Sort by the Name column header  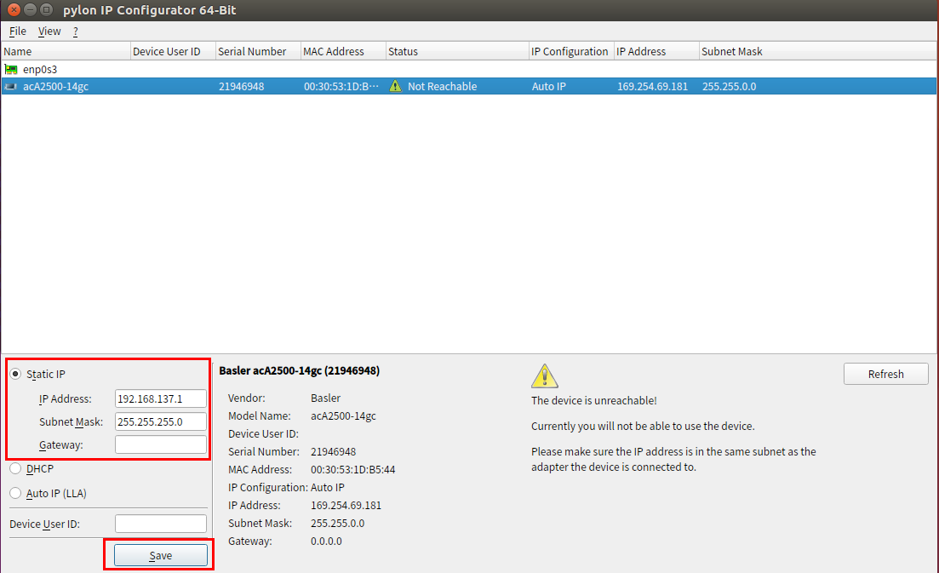[x=66, y=51]
